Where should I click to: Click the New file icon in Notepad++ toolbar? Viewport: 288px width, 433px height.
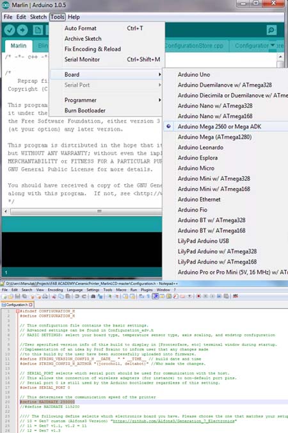(x=4, y=296)
